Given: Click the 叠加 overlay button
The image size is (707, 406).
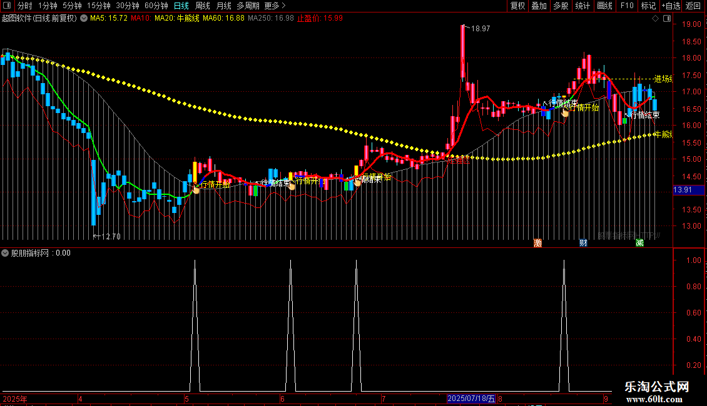Looking at the screenshot, I should (x=539, y=6).
